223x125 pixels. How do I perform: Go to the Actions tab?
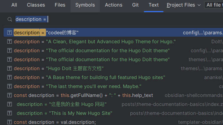[x=114, y=5]
